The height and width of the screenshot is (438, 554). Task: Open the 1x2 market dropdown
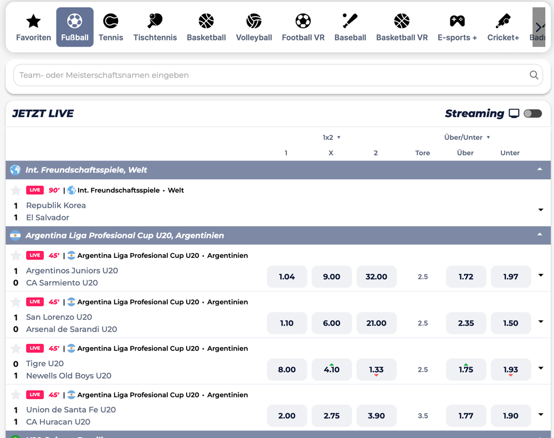[331, 137]
